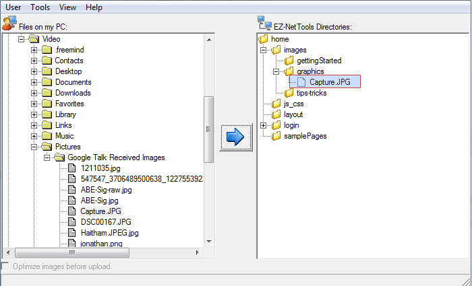
Task: Click the js_css folder icon
Action: 276,104
